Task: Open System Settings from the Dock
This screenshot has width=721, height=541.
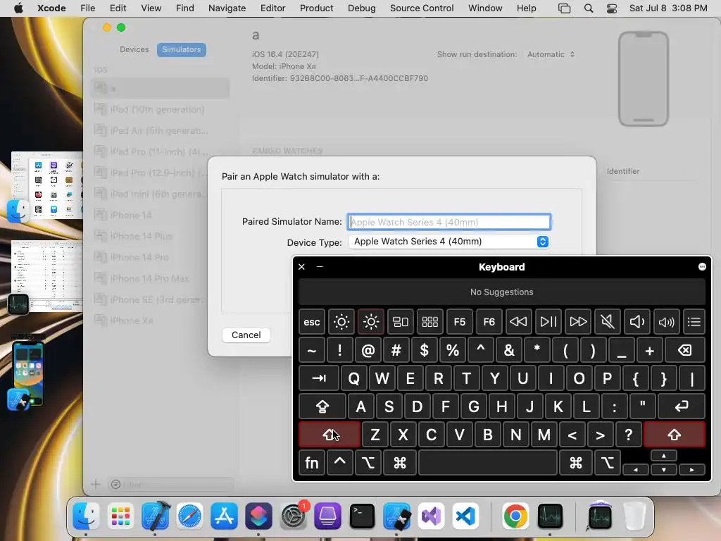Action: (294, 516)
